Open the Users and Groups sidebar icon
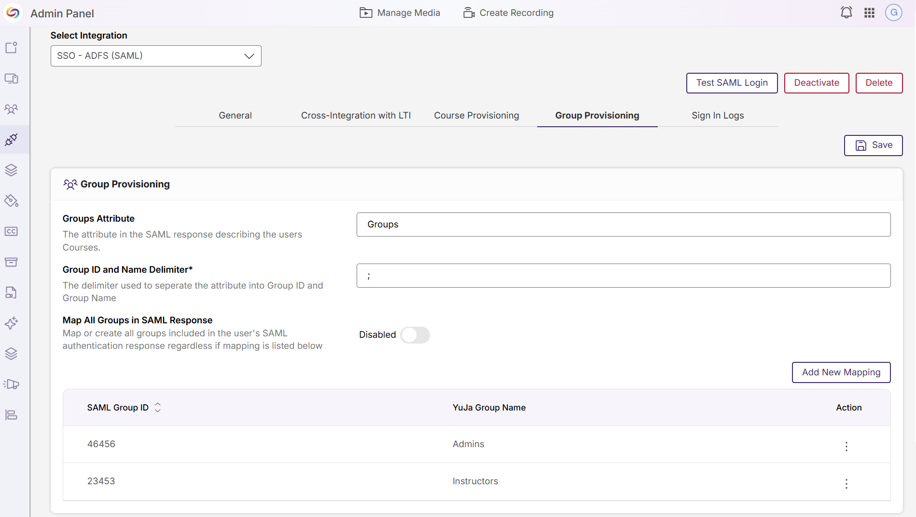916x517 pixels. point(12,109)
